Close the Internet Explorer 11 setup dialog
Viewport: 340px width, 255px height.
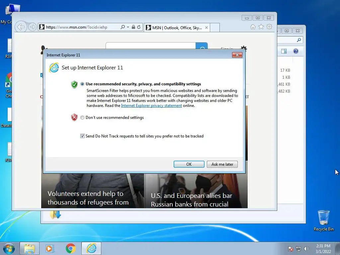(x=237, y=55)
